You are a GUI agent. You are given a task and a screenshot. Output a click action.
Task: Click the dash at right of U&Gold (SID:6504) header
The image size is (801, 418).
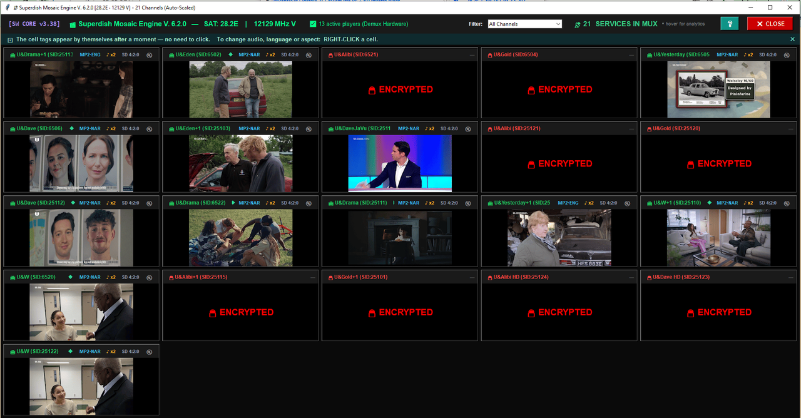tap(632, 55)
